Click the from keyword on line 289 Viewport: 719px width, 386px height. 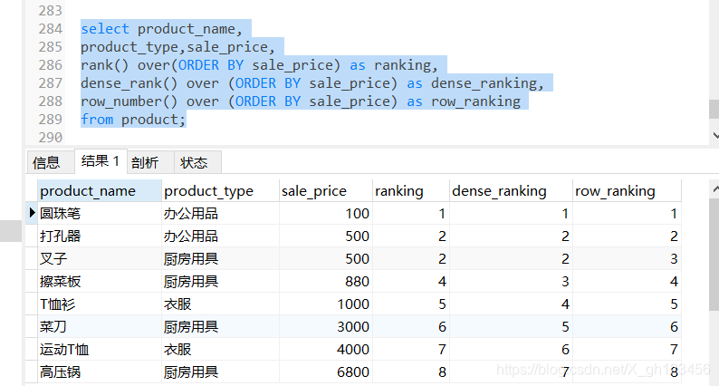tap(97, 120)
